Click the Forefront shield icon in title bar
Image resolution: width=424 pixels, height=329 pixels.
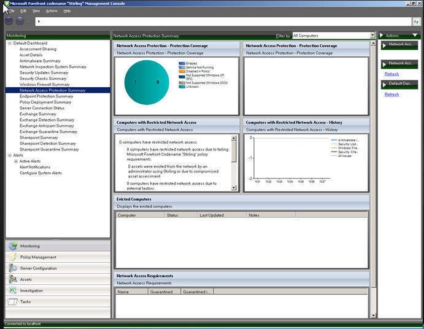coord(7,4)
